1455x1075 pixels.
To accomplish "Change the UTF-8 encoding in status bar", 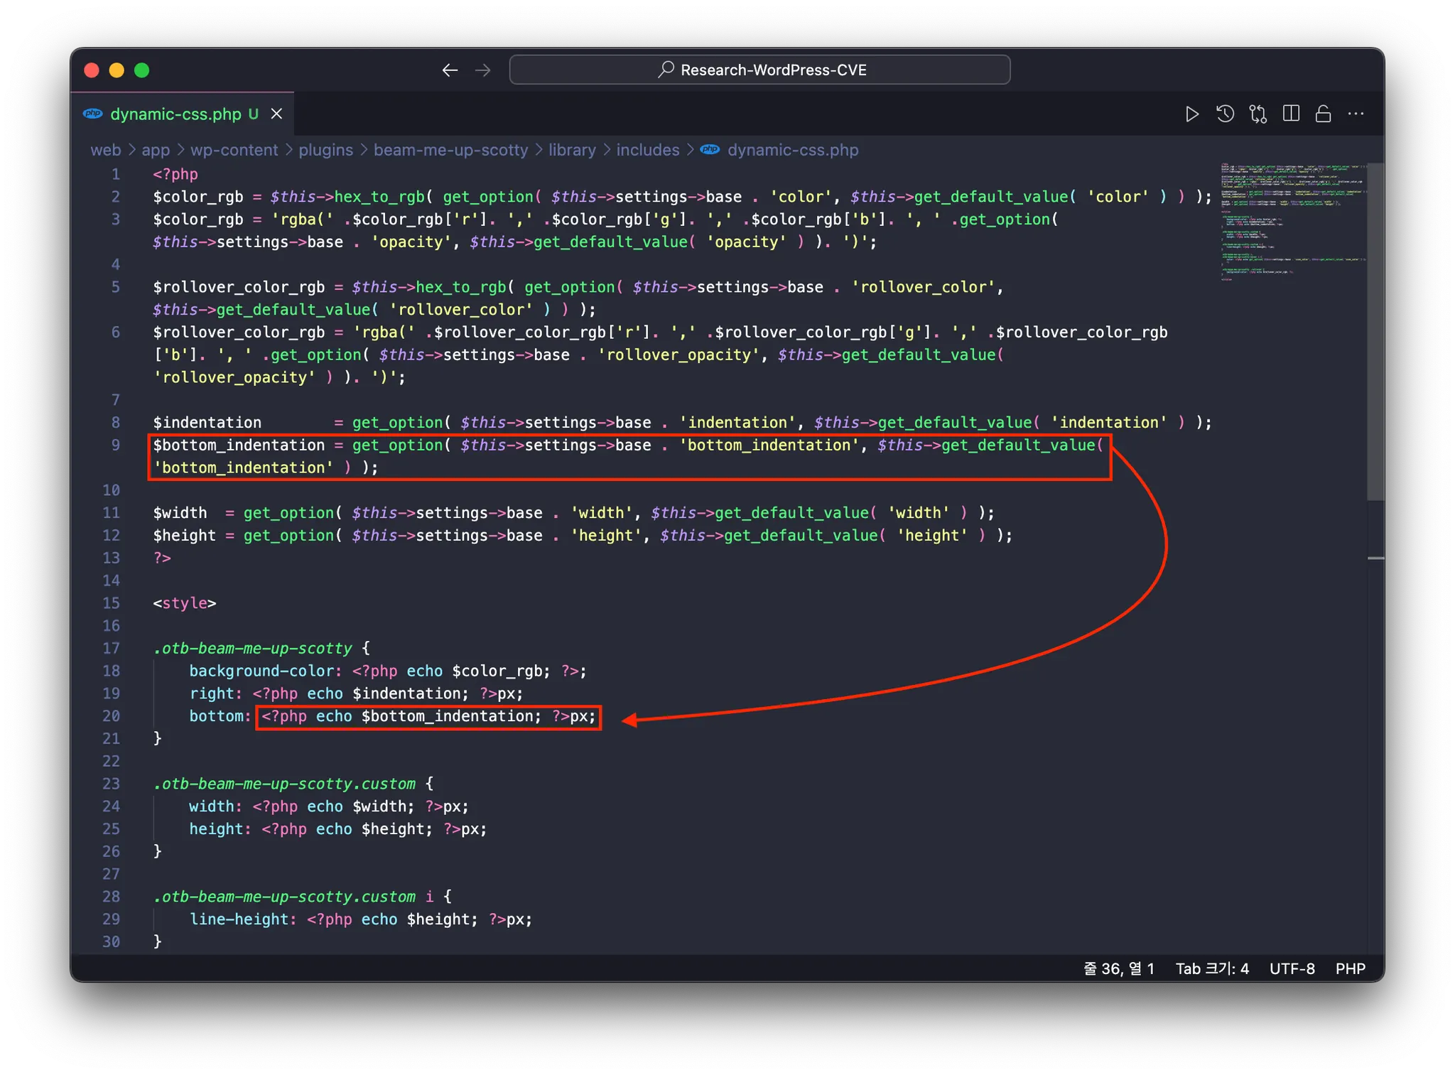I will (1292, 968).
